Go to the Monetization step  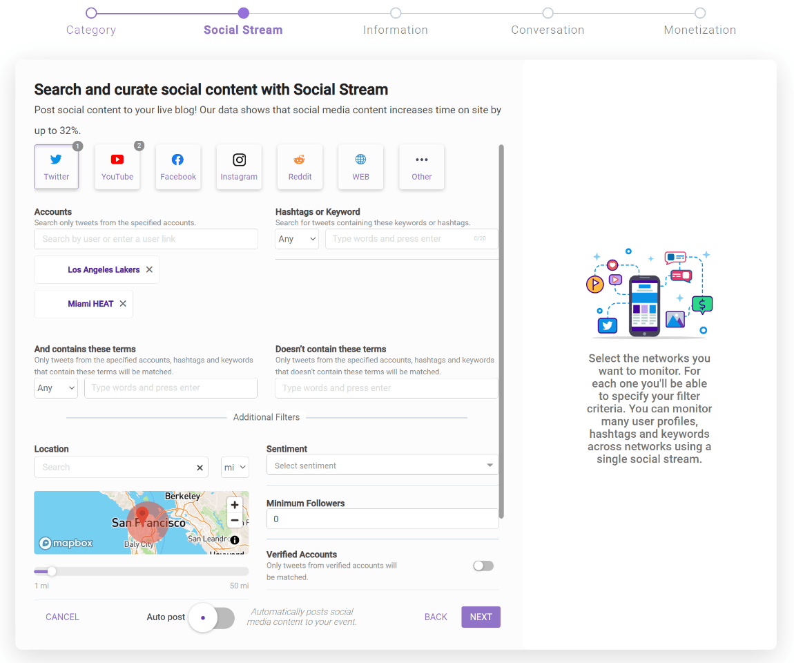coord(700,22)
